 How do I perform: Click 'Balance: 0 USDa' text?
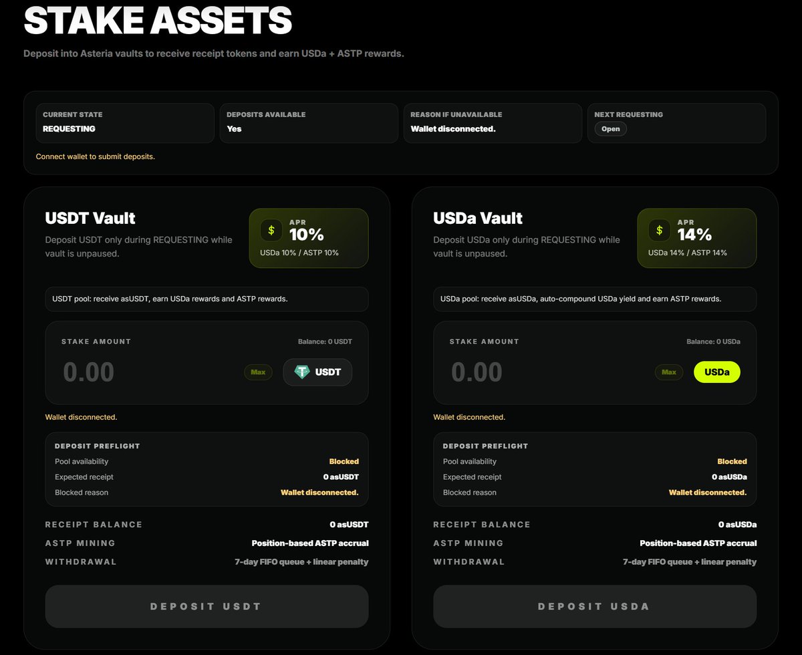[x=713, y=342]
